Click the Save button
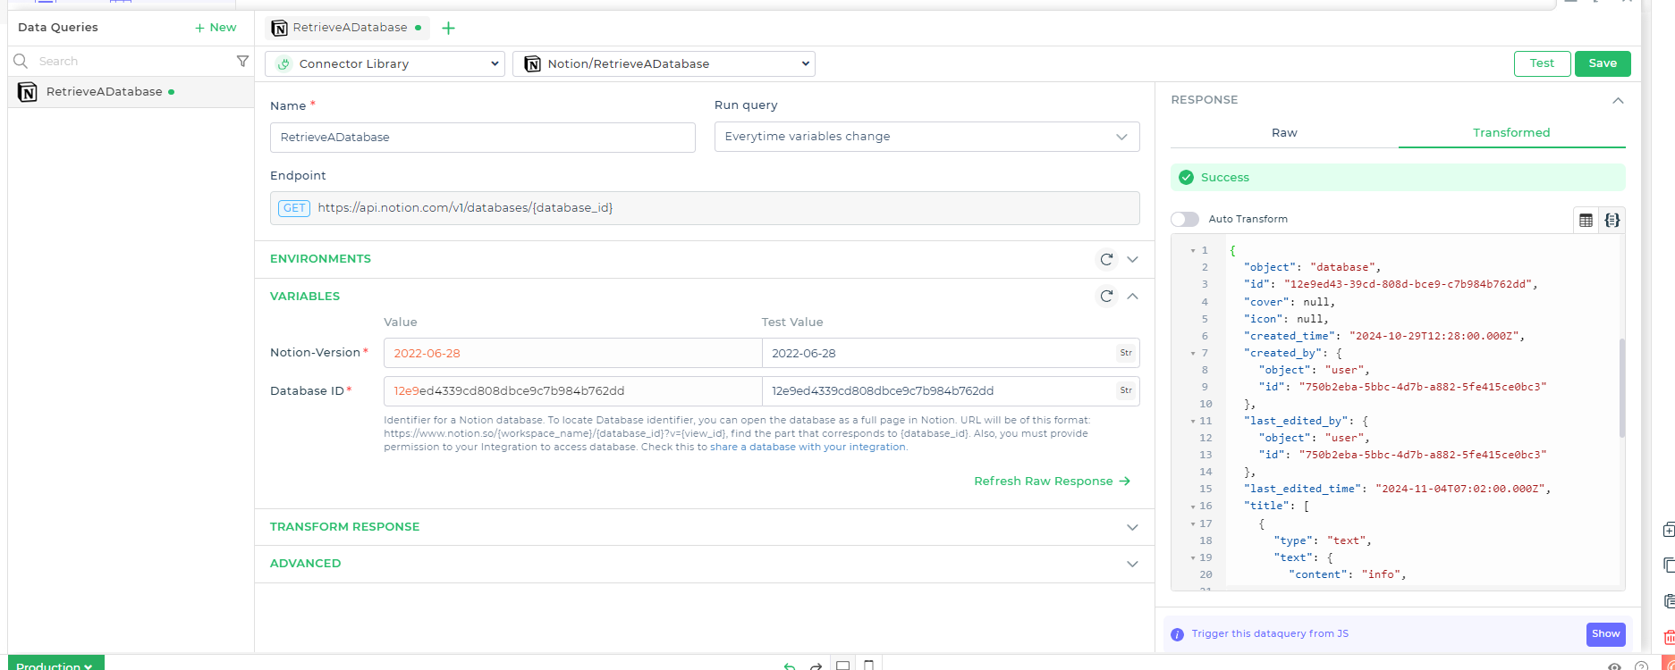1675x670 pixels. click(x=1603, y=63)
